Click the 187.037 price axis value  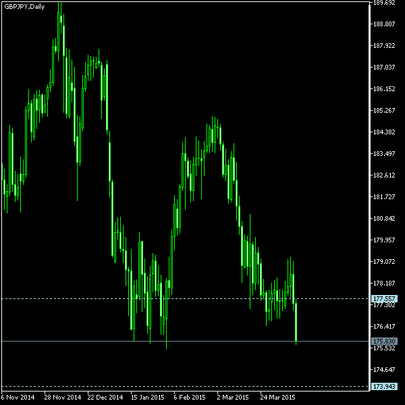coord(384,67)
